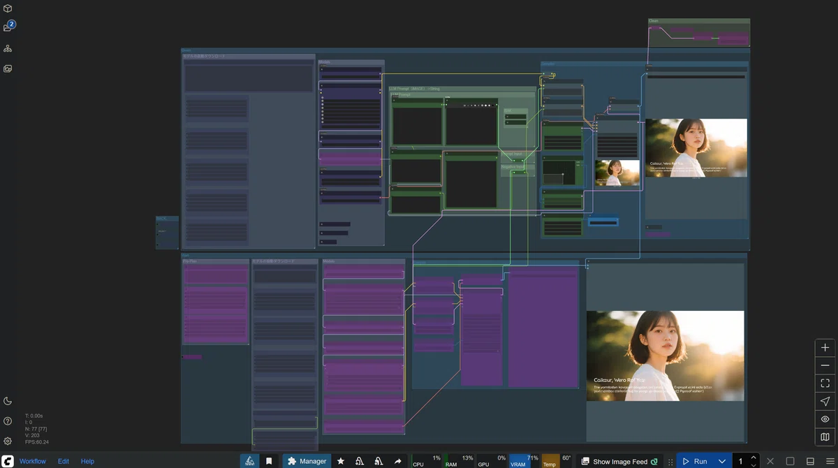The image size is (838, 468).
Task: Toggle the bottom panel icon
Action: (810, 461)
